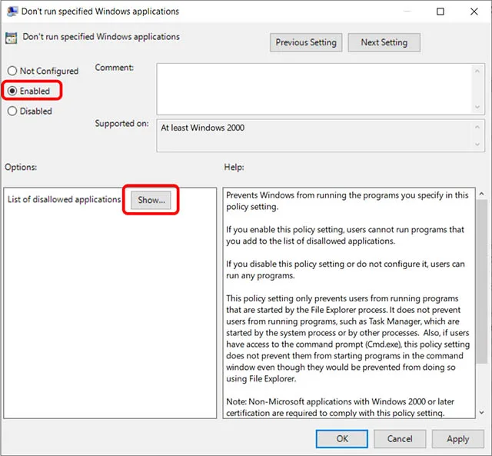
Task: Maximize the policy dialog window
Action: pos(440,12)
